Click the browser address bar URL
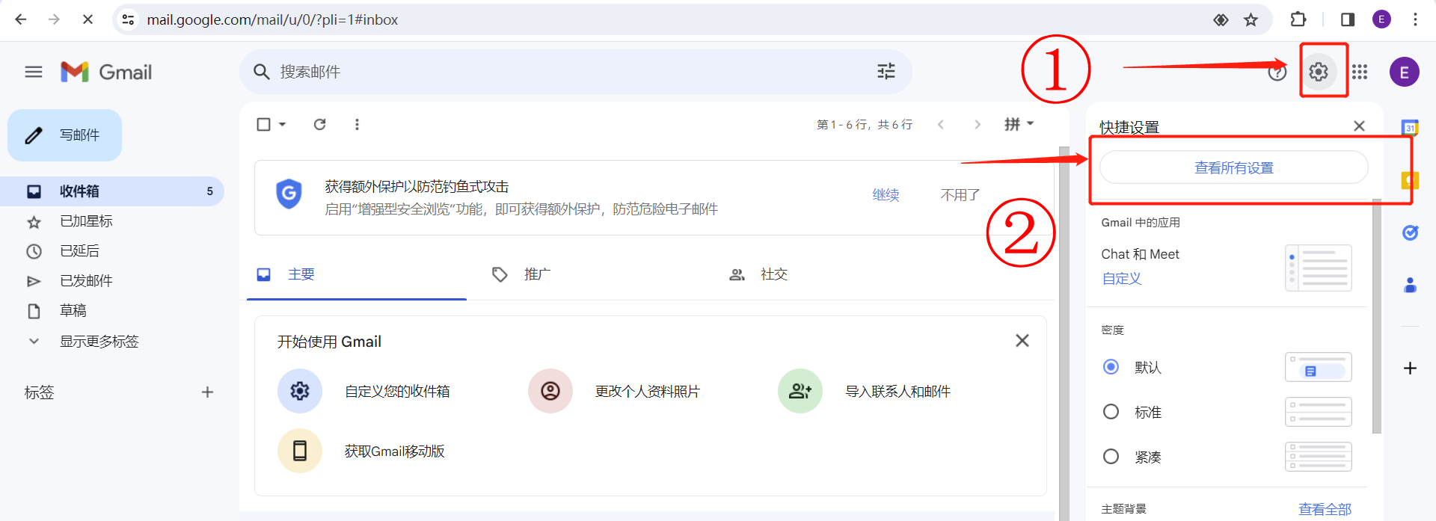Image resolution: width=1436 pixels, height=521 pixels. click(272, 19)
